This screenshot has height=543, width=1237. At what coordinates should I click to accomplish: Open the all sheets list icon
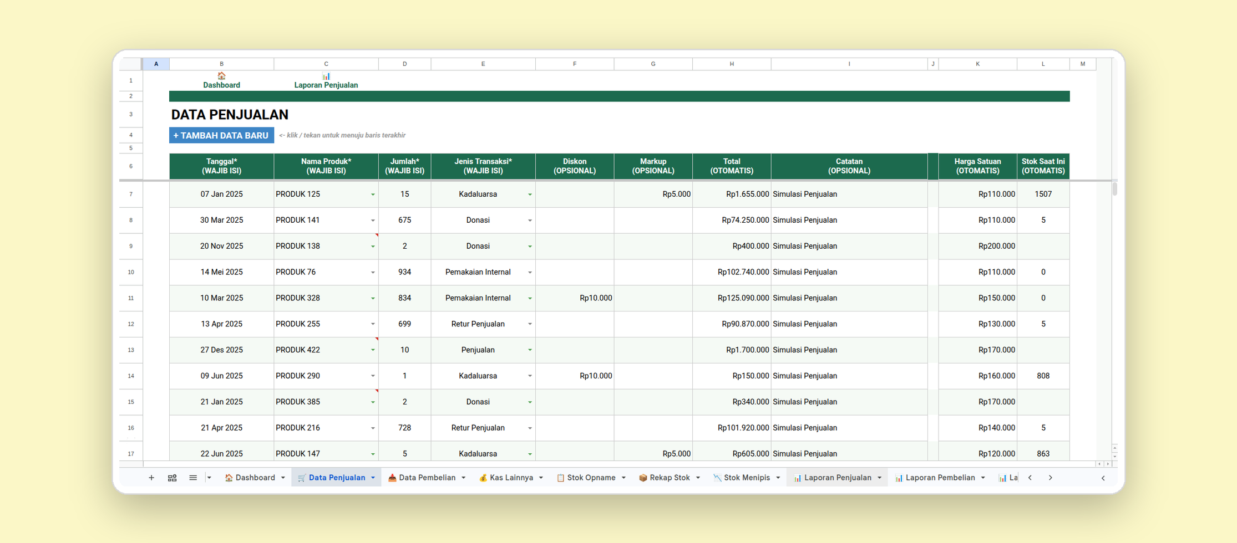pos(193,478)
